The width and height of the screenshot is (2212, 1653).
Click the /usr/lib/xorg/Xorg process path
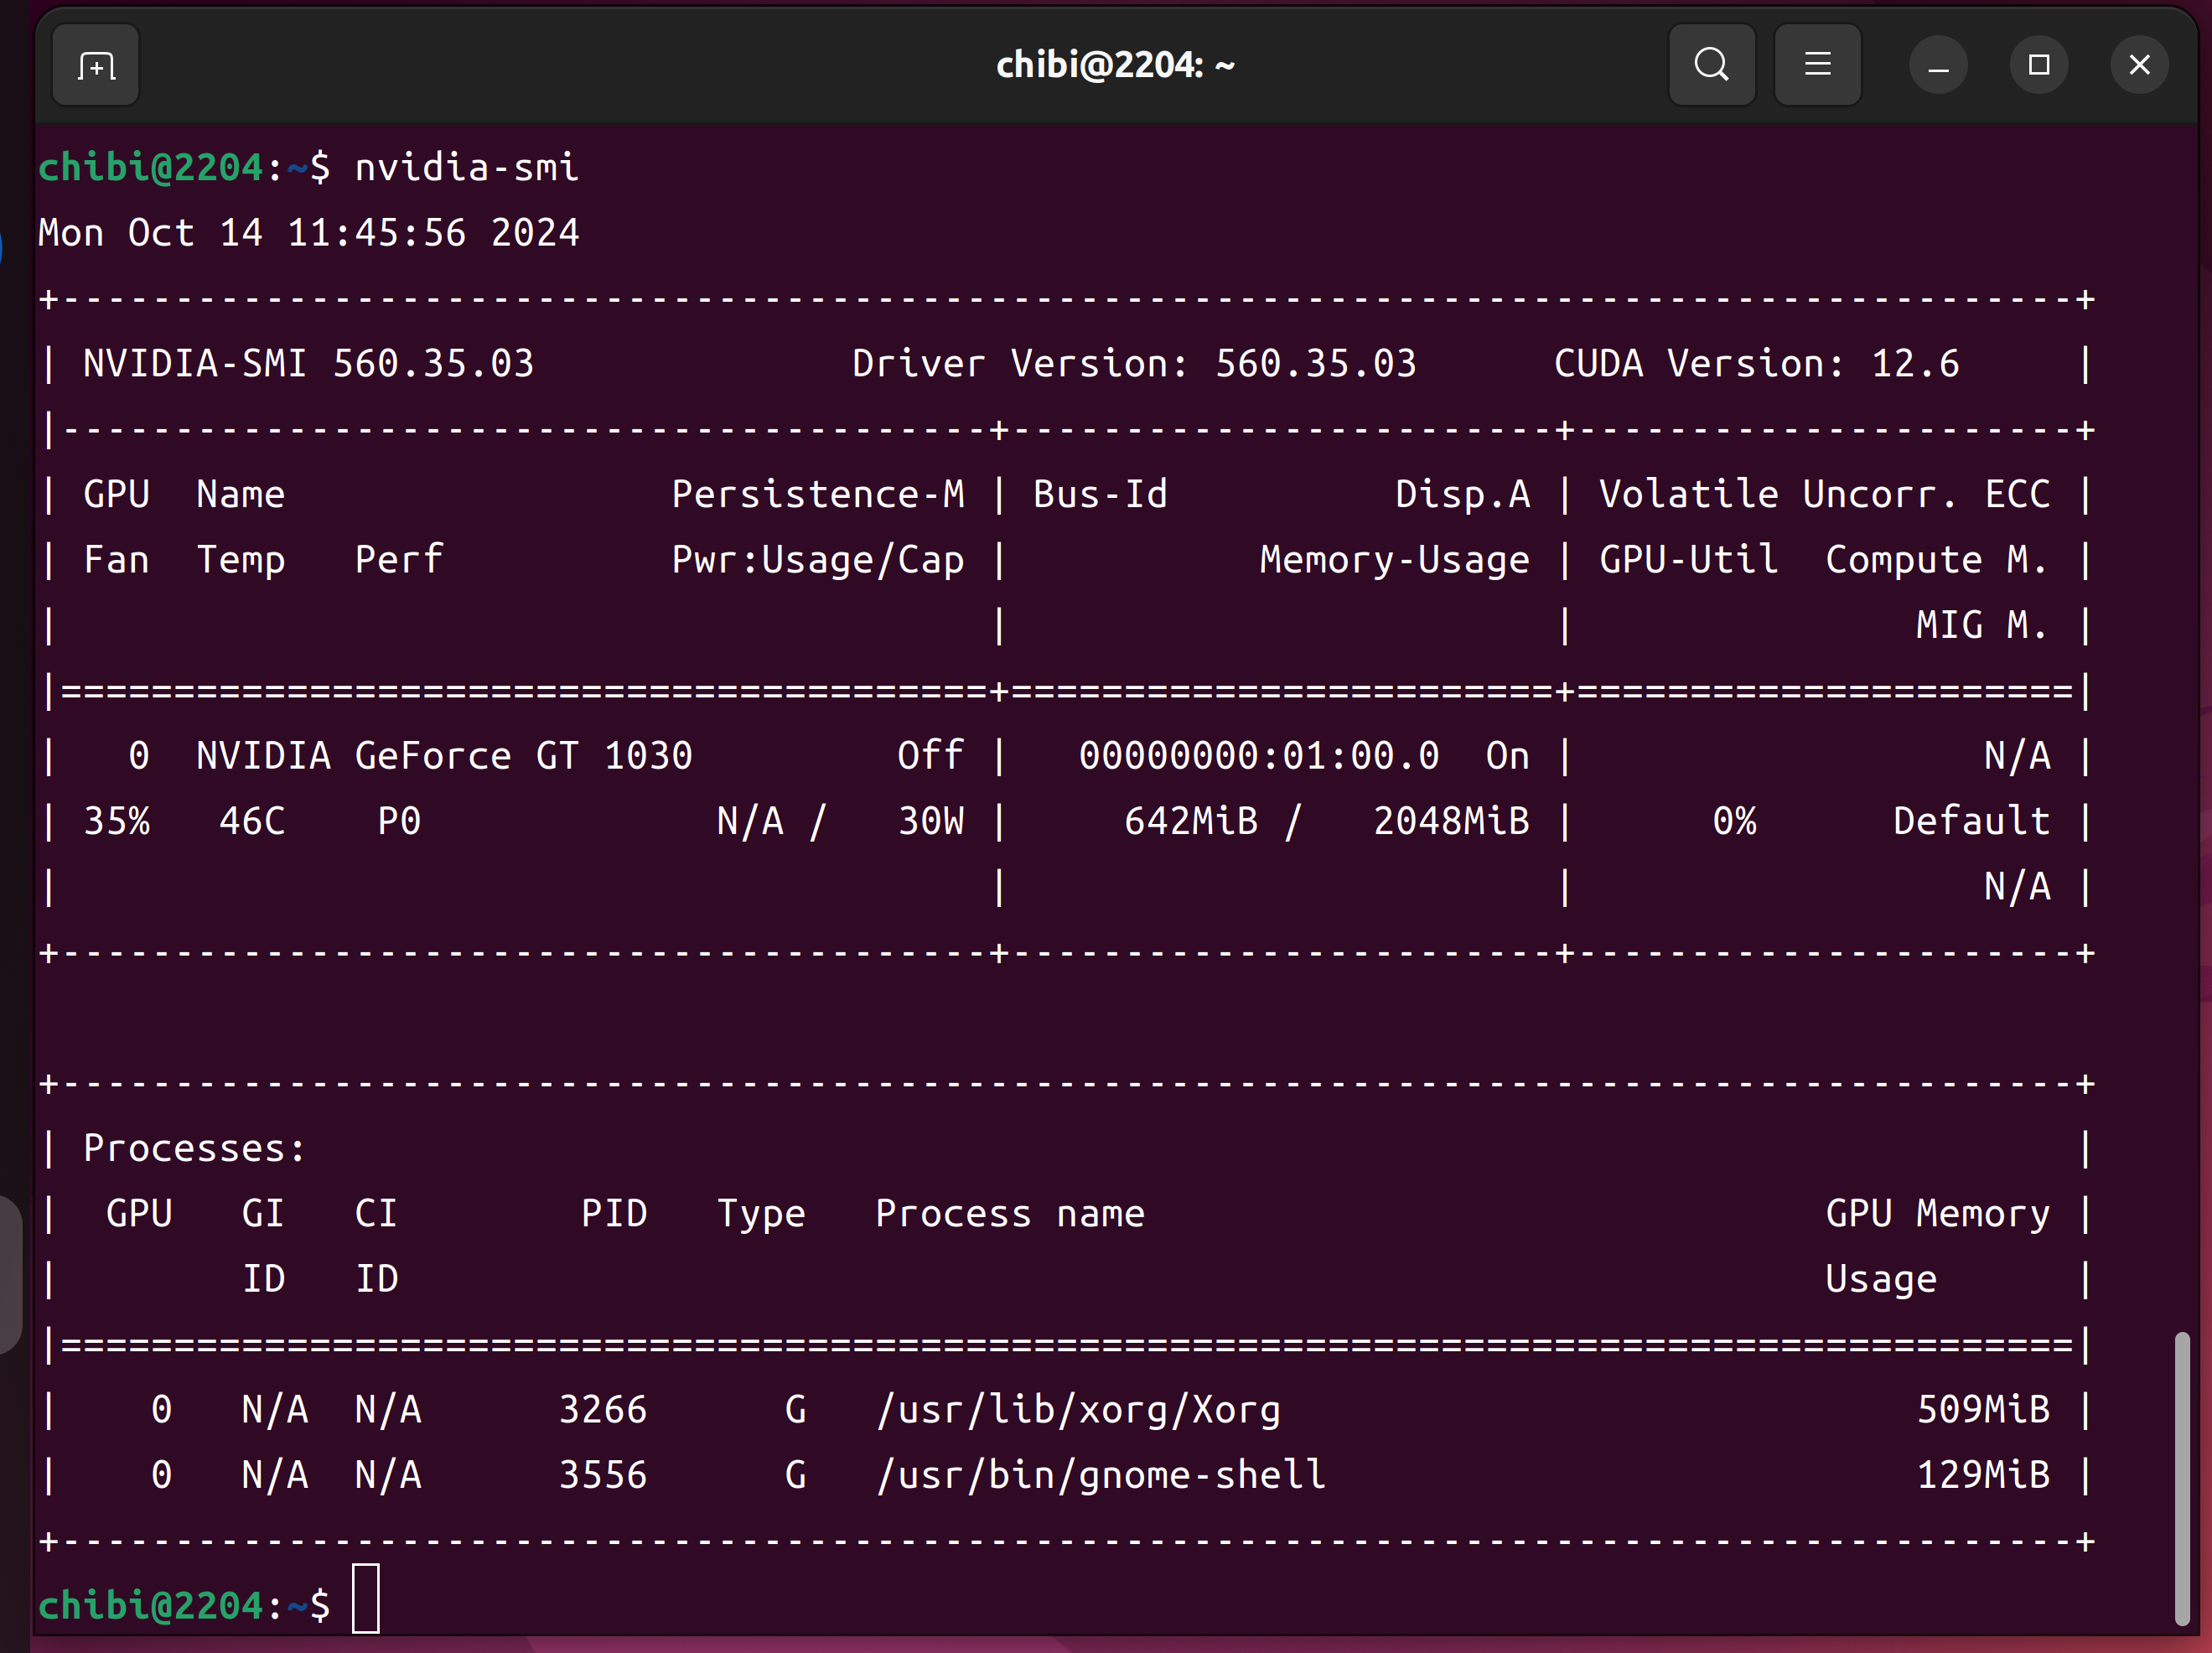(x=1078, y=1410)
